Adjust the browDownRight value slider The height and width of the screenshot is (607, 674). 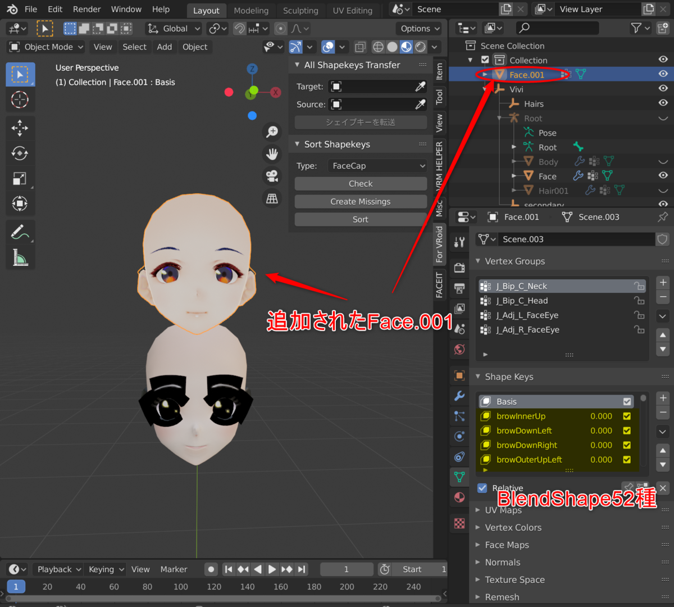601,446
